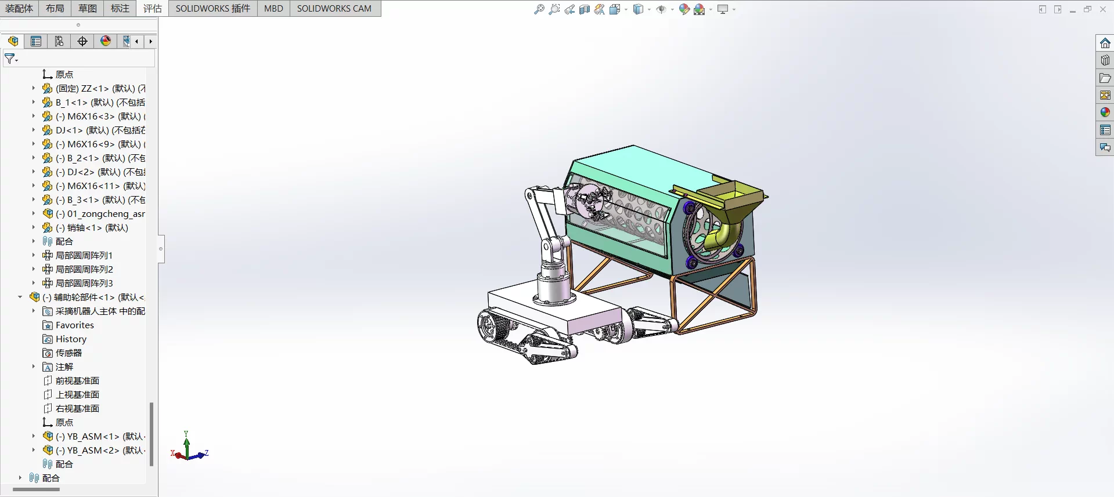This screenshot has width=1114, height=497.
Task: Activate the Section View tool
Action: pyautogui.click(x=585, y=9)
